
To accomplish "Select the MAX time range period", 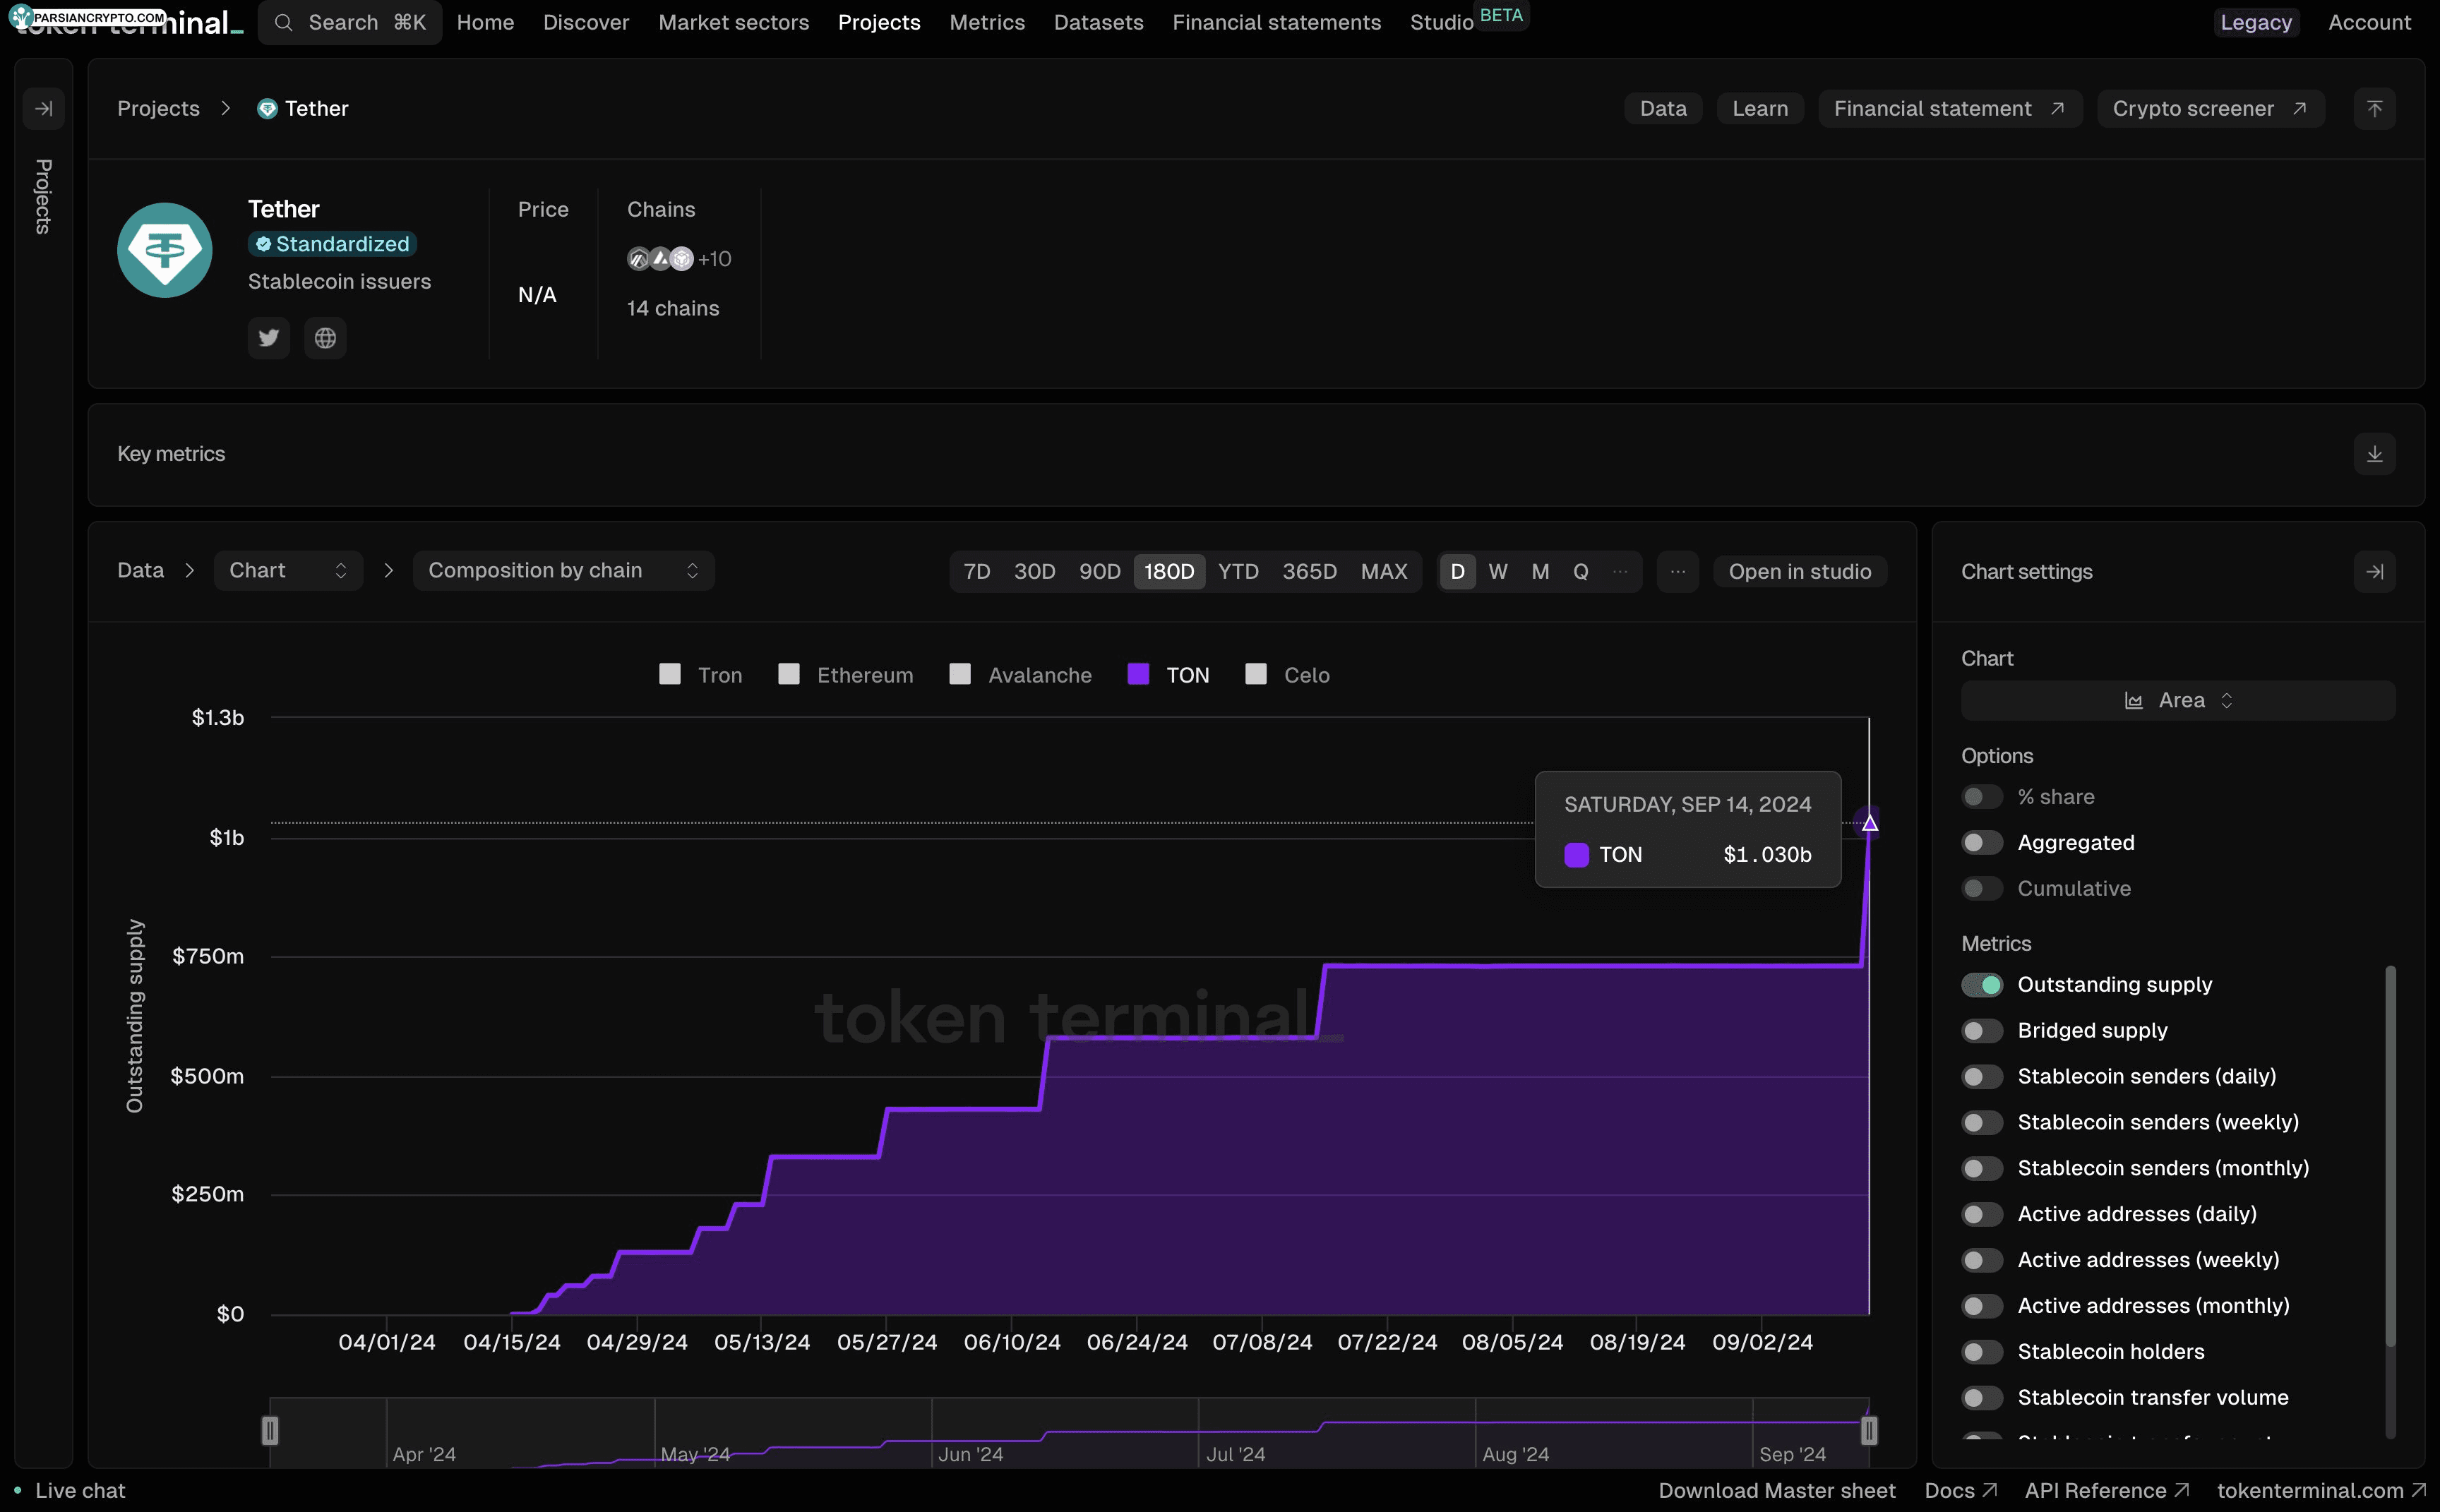I will (1386, 571).
